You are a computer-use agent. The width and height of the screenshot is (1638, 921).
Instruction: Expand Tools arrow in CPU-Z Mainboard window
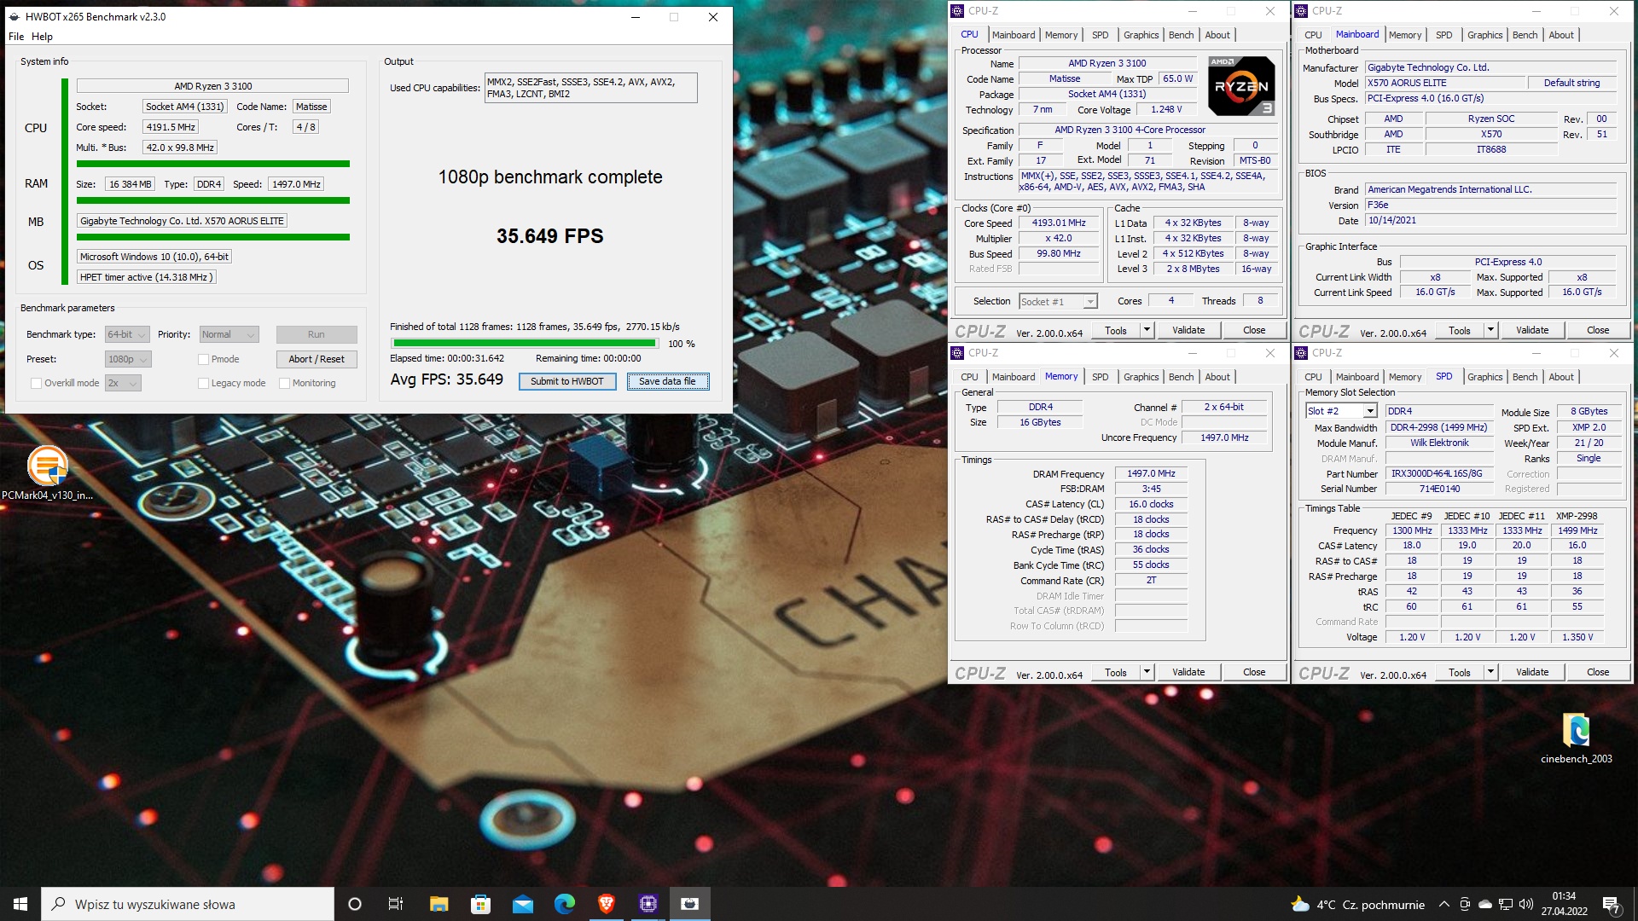[1490, 331]
